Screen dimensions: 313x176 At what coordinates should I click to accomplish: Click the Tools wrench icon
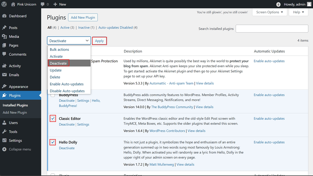4,132
